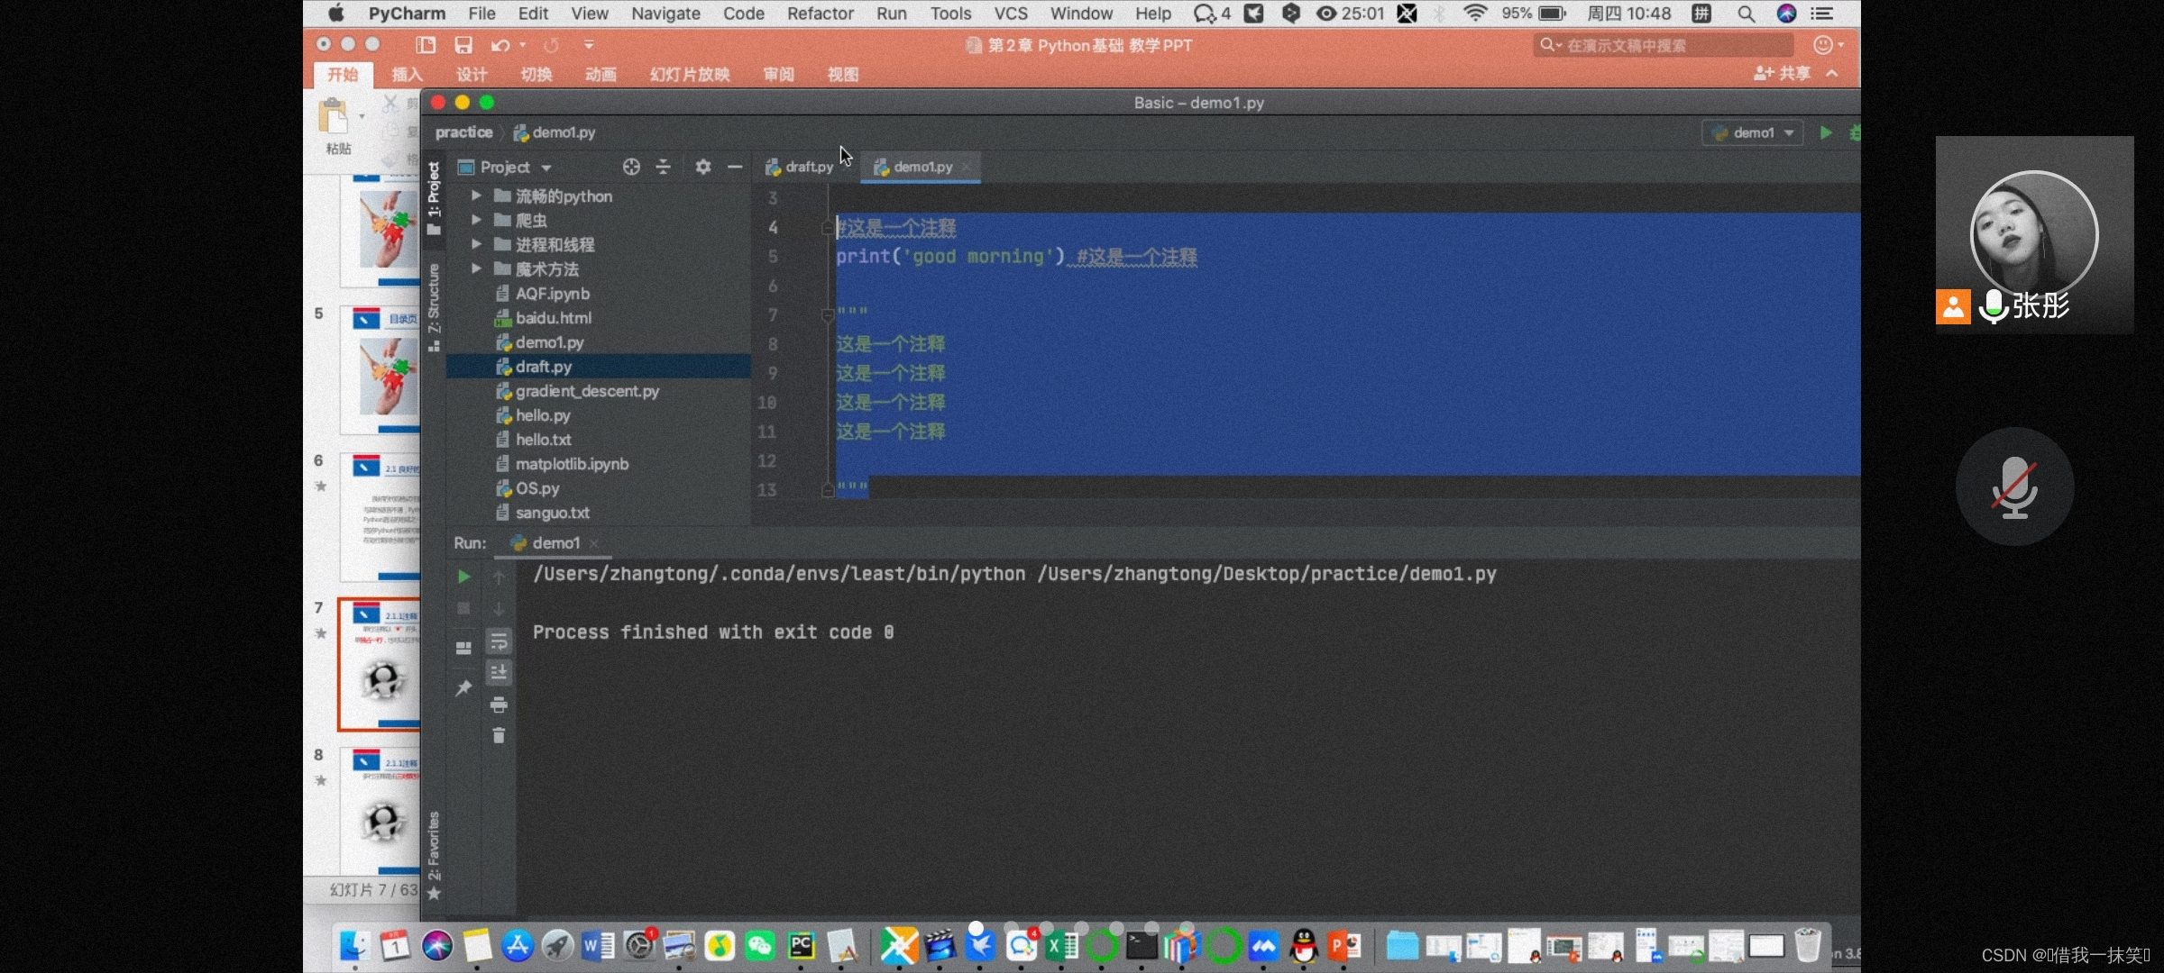Click the undo icon in PowerPoint toolbar
Image resolution: width=2164 pixels, height=973 pixels.
coord(501,45)
